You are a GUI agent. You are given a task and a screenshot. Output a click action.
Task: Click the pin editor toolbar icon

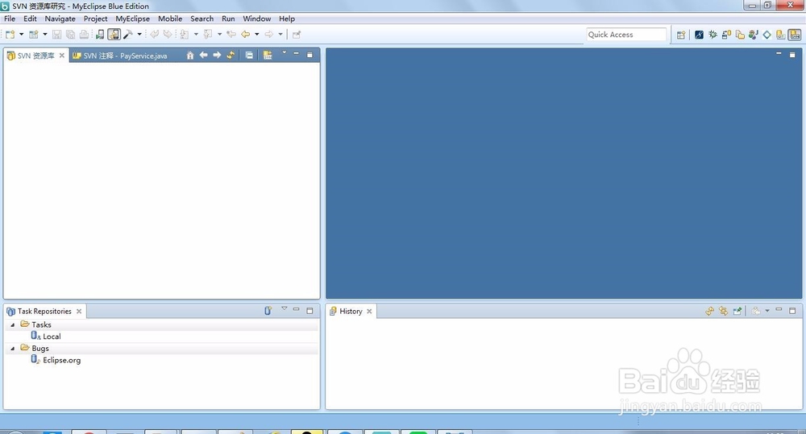point(297,35)
